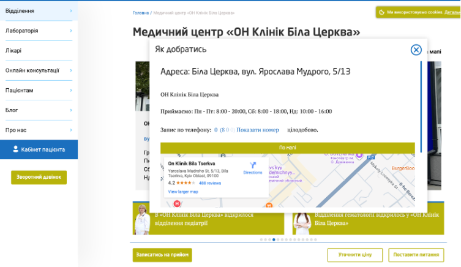Click the purple Довженка cinema map pin
Viewport: 461px width, 267px height.
point(359,156)
